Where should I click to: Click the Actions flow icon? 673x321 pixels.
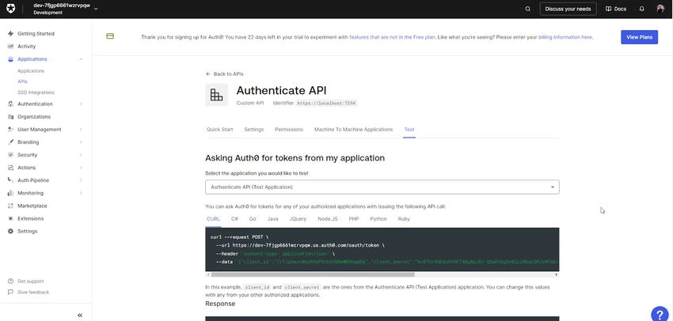pyautogui.click(x=11, y=168)
